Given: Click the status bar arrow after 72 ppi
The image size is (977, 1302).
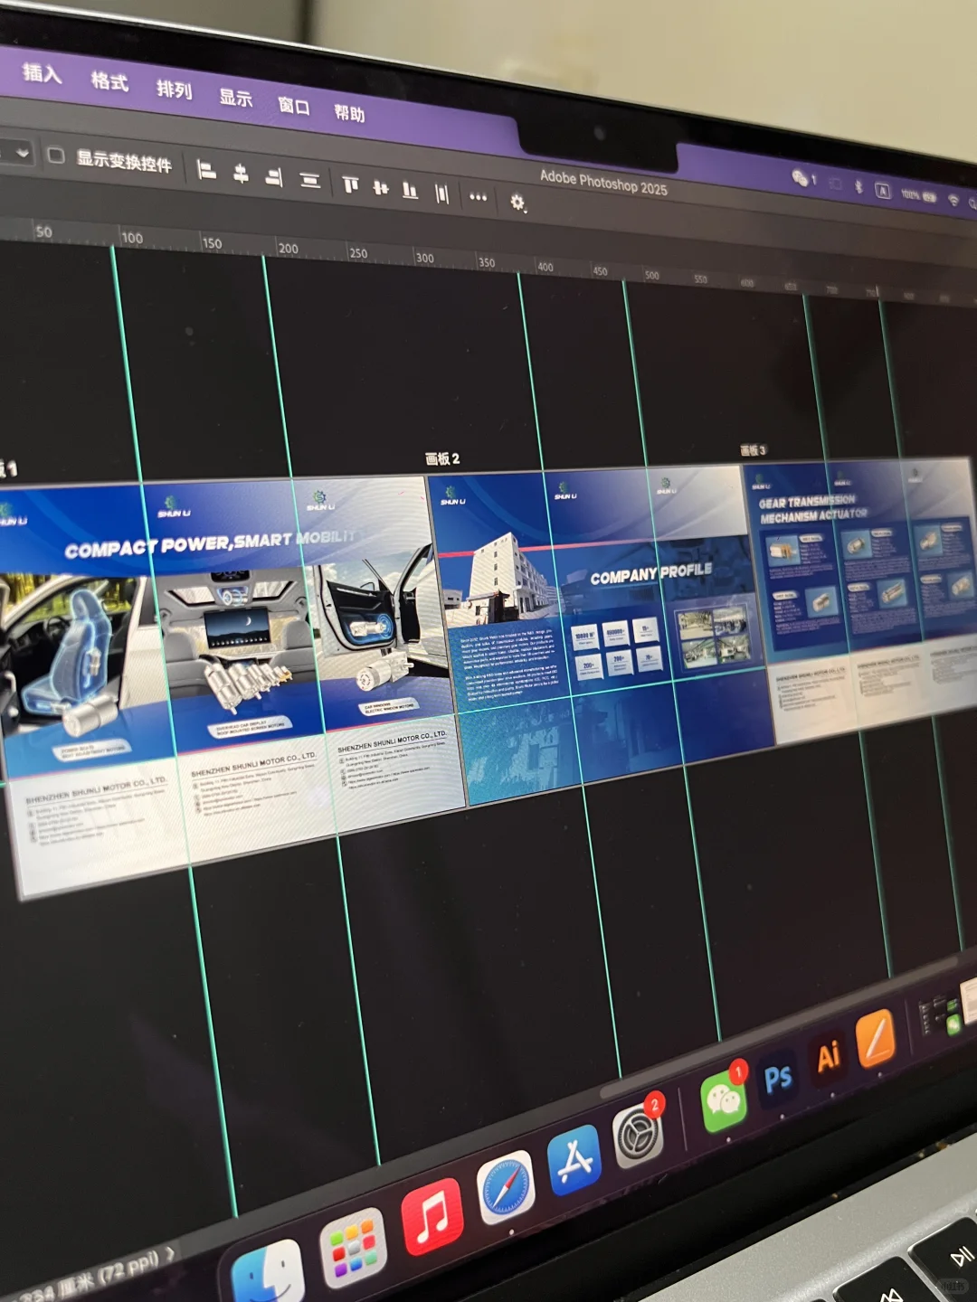Looking at the screenshot, I should 170,1252.
